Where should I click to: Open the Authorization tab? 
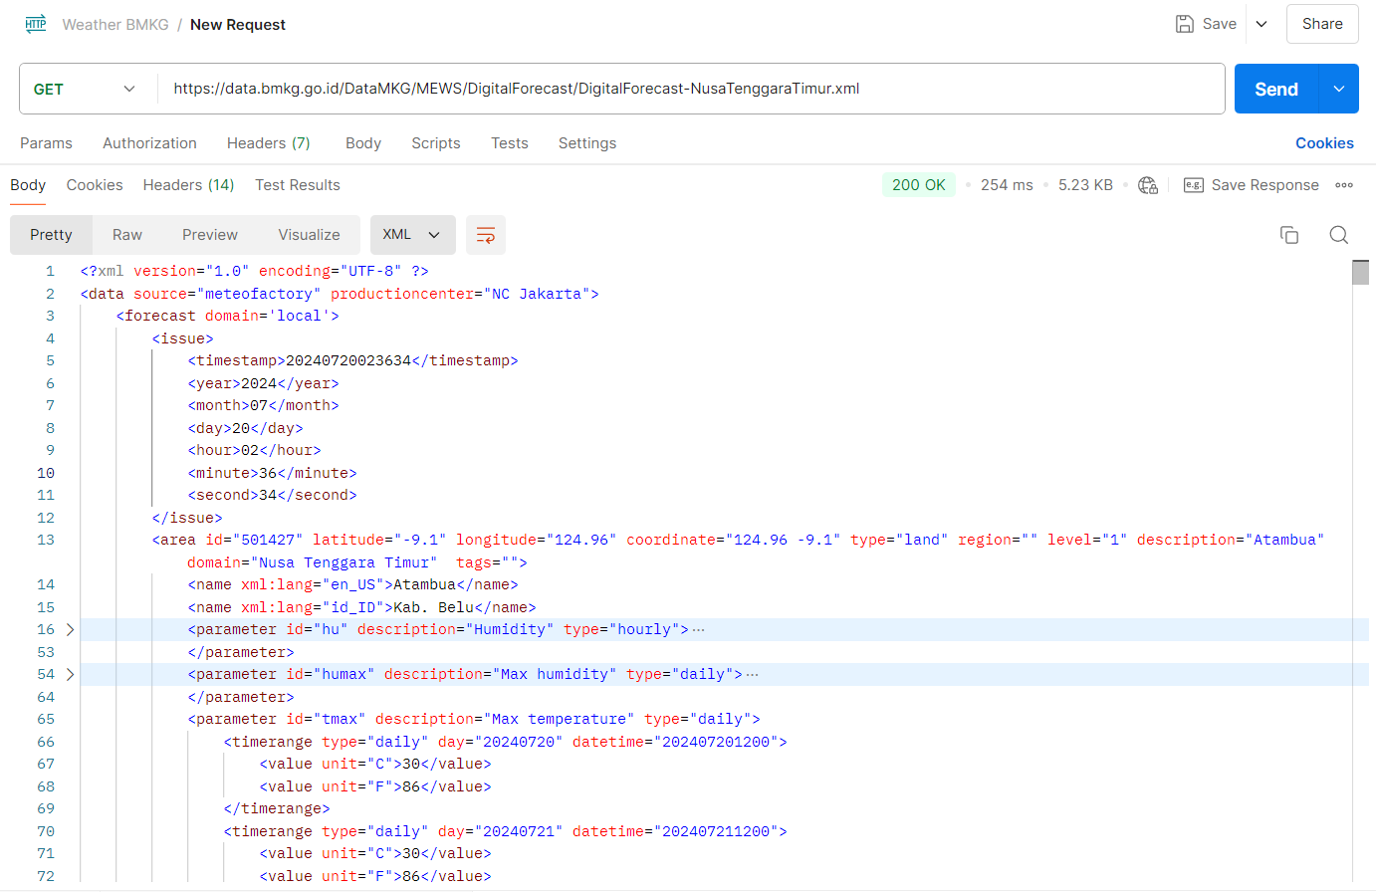149,143
